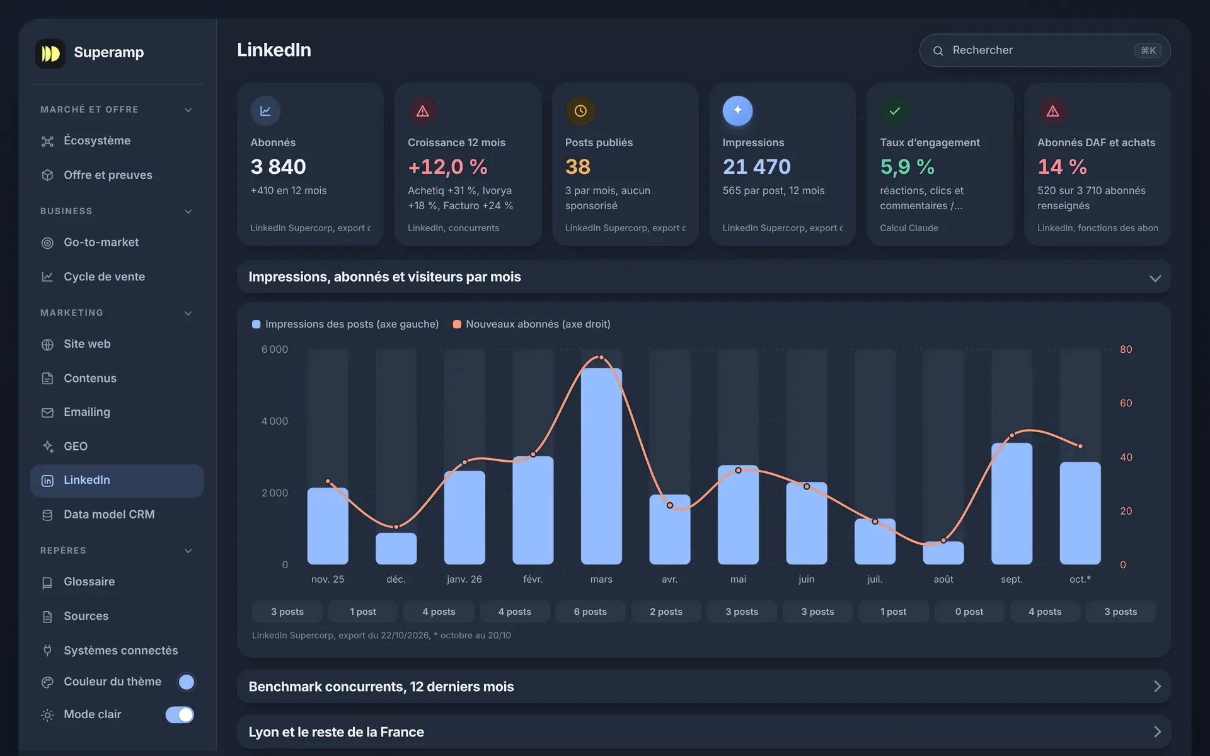This screenshot has width=1210, height=756.
Task: Click the sept. impressions bar
Action: tap(1011, 503)
